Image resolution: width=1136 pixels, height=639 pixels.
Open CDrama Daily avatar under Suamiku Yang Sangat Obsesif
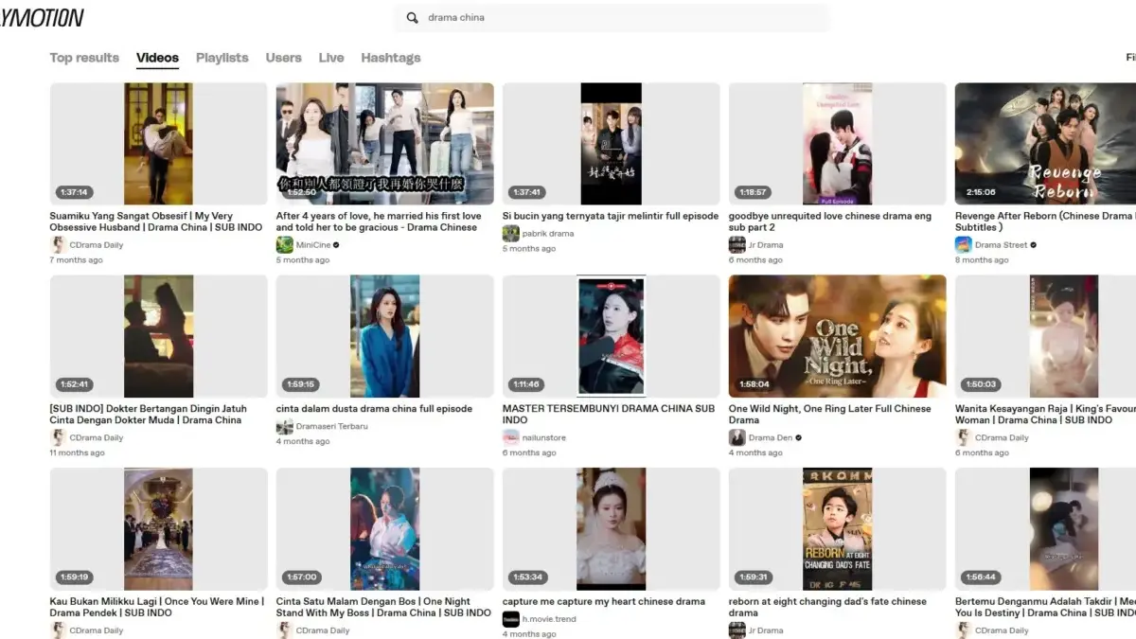coord(58,244)
